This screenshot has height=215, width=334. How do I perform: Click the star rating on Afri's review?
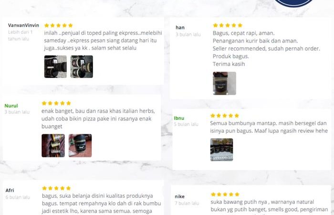56,188
